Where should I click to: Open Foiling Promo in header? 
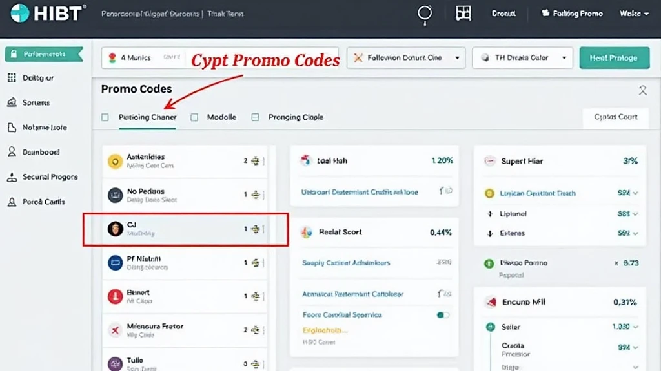click(572, 14)
